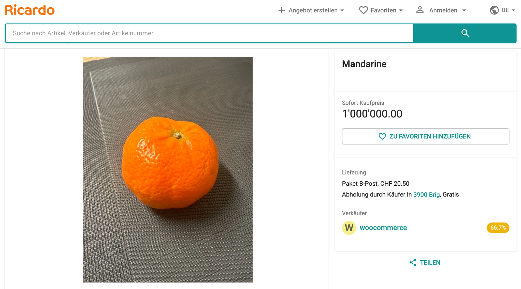Viewport: 521px width, 289px height.
Task: Click the heart icon next to Favoriten
Action: pyautogui.click(x=363, y=10)
